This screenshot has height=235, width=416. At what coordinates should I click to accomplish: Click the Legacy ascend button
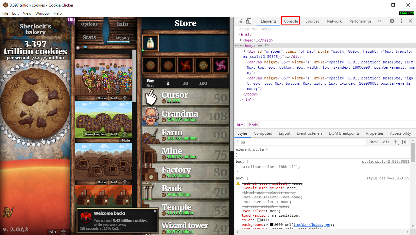point(122,37)
